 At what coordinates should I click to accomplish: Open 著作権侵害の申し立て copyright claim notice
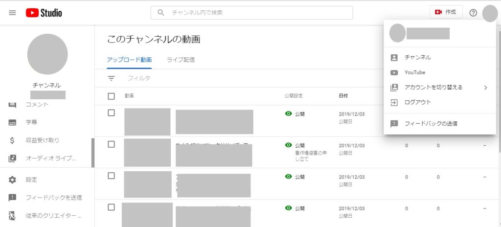point(311,156)
